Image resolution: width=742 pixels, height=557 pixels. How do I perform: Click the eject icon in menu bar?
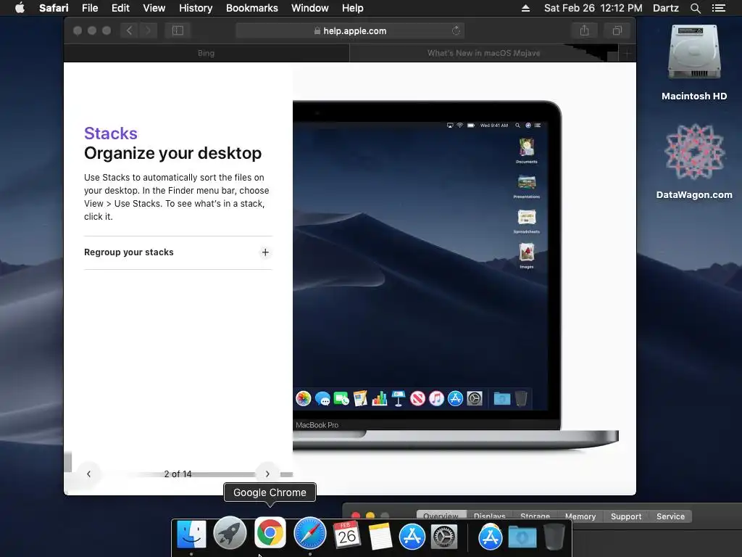click(525, 8)
